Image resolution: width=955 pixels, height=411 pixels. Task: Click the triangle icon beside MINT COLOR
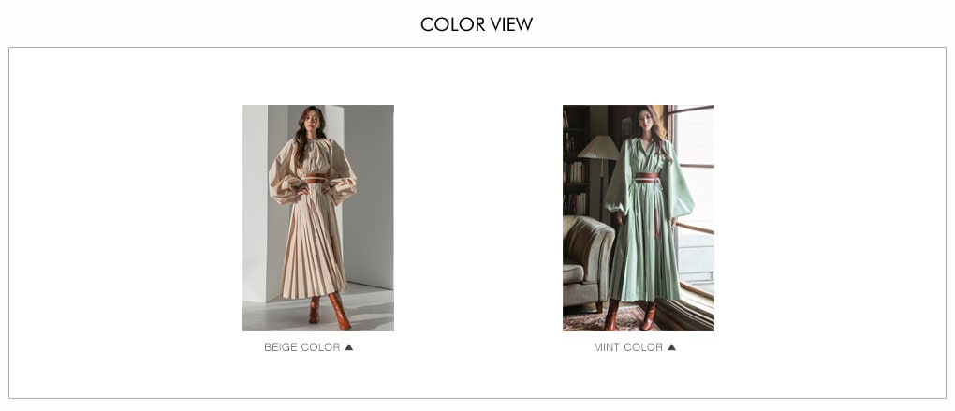click(x=672, y=347)
